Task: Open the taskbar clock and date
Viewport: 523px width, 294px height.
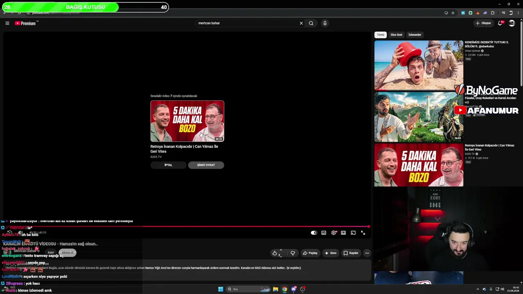Action: click(513, 289)
